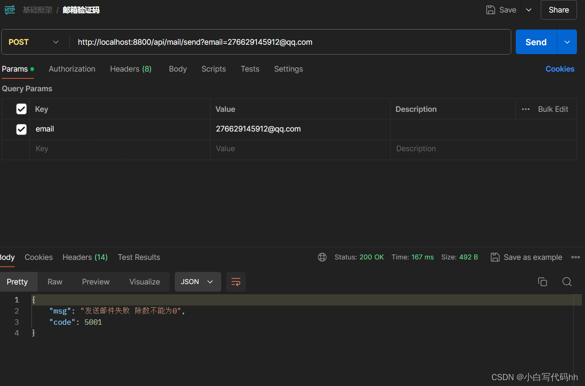
Task: Click the "code": 5001 line
Action: 76,322
